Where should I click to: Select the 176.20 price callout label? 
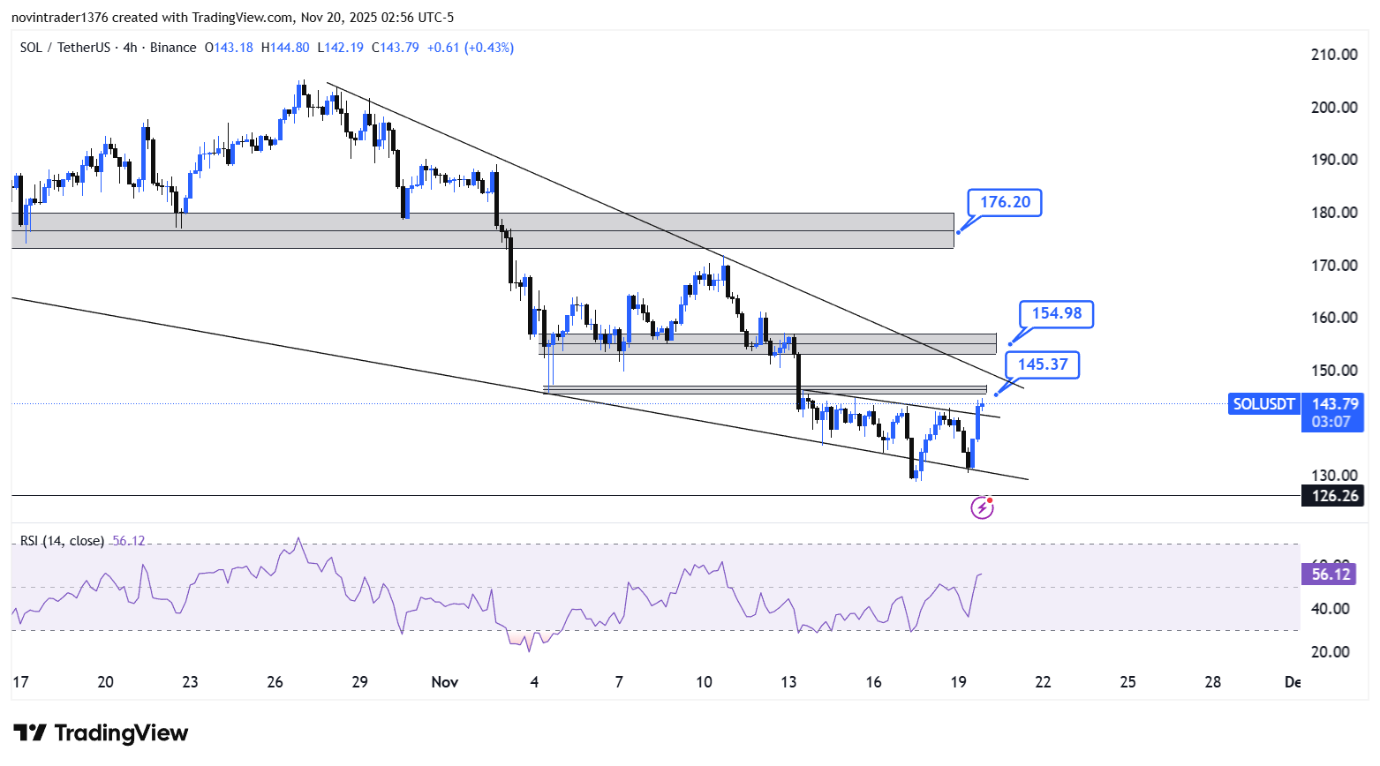pos(1005,202)
